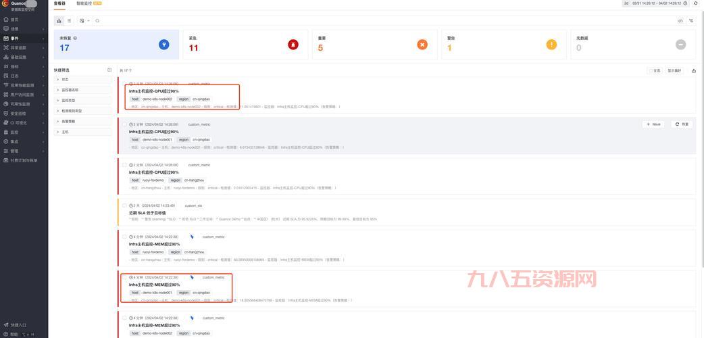This screenshot has width=704, height=338.
Task: Tick the checkbox of the 近期 SLA 低于目标值 event
Action: click(124, 206)
